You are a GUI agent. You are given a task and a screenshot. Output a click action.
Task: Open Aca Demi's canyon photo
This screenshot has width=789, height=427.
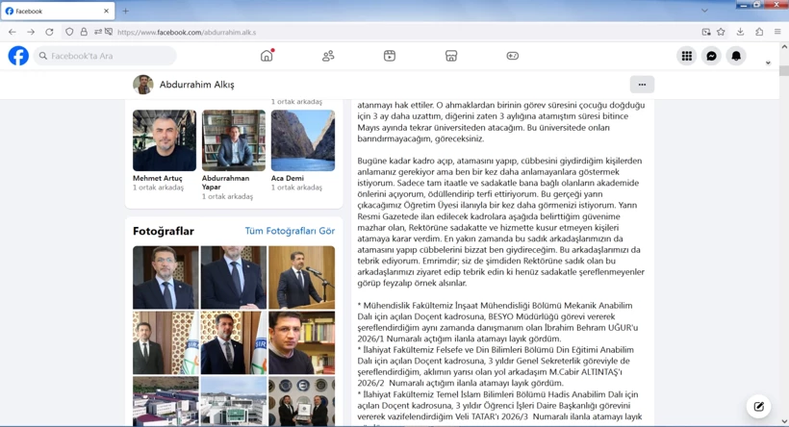point(303,140)
